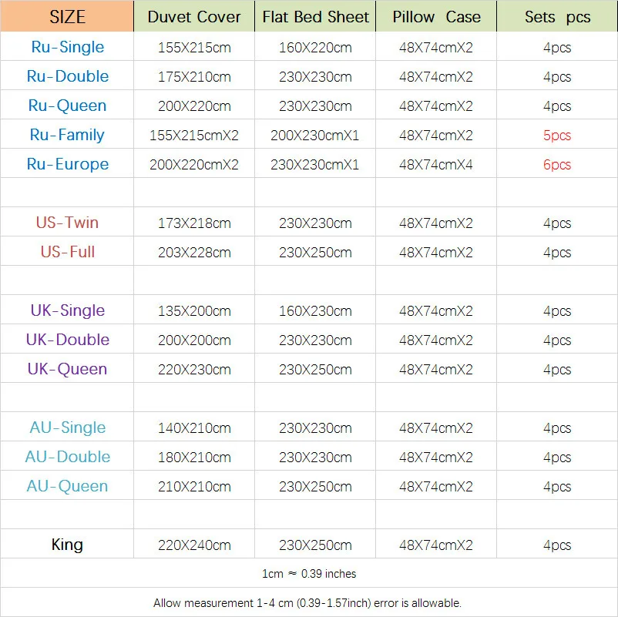Select the Duvet Cover column header
The width and height of the screenshot is (618, 617).
(x=194, y=16)
